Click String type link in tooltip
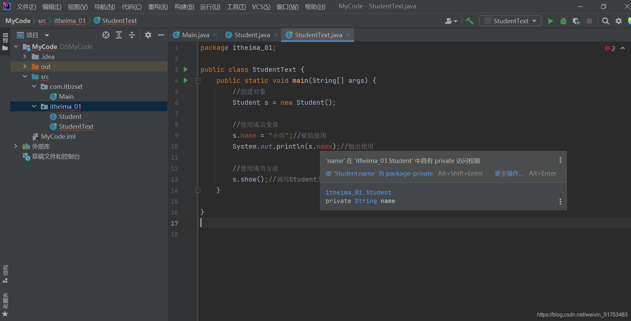This screenshot has width=631, height=321. click(366, 201)
